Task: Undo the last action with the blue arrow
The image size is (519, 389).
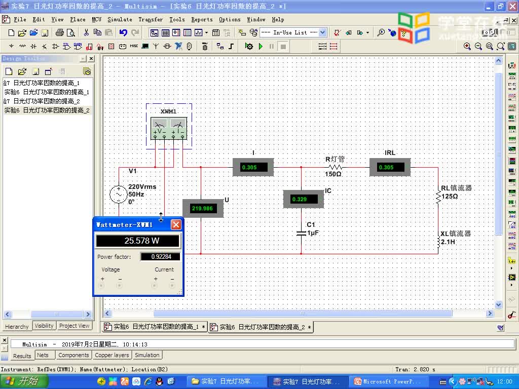Action: click(x=123, y=32)
